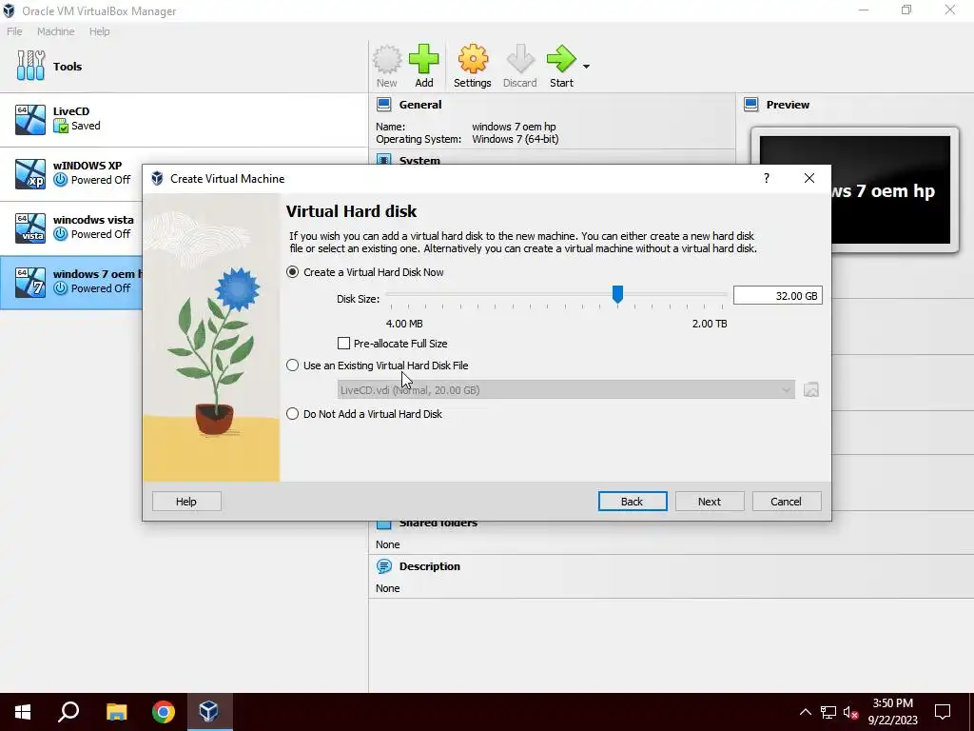Image resolution: width=974 pixels, height=731 pixels.
Task: Click the 32.00 GB disk size field
Action: (x=778, y=296)
